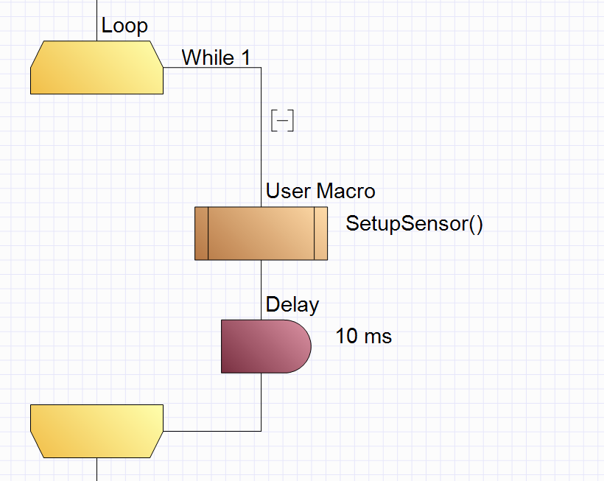Image resolution: width=604 pixels, height=481 pixels.
Task: Click the flow line entering the Loop block
Action: [97, 18]
